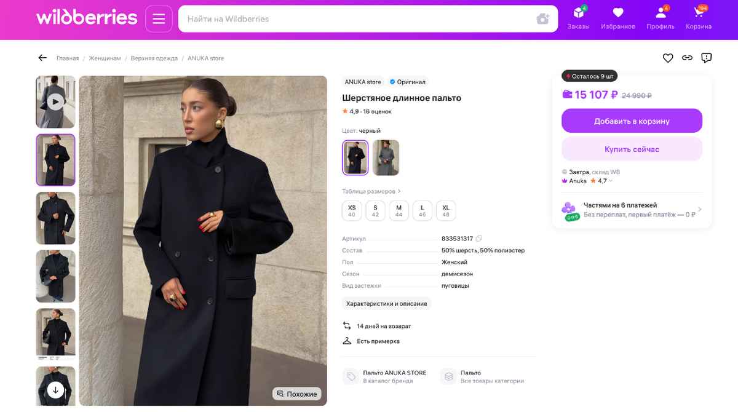Click the ANUKA store brand tag
Viewport: 738px width, 412px height.
tap(363, 82)
